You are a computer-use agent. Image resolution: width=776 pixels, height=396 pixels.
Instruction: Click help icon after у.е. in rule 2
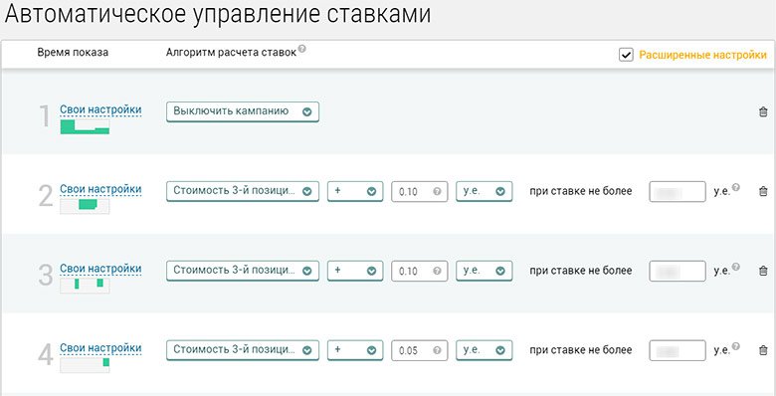pyautogui.click(x=736, y=187)
